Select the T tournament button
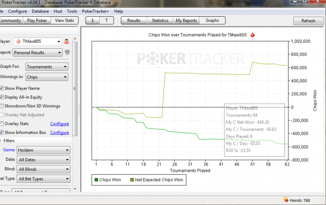The width and height of the screenshot is (326, 205). coord(107,20)
